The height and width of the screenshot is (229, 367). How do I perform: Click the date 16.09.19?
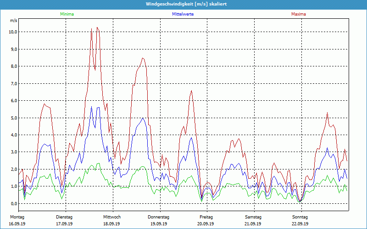click(x=17, y=224)
